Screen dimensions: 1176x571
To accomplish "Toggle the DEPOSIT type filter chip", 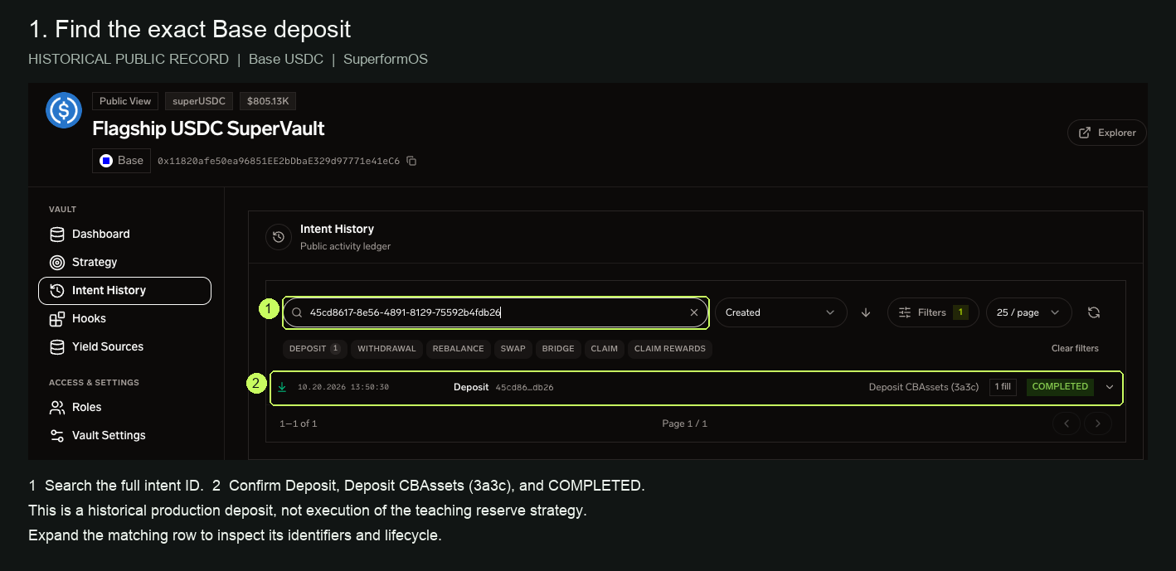I will click(x=314, y=349).
